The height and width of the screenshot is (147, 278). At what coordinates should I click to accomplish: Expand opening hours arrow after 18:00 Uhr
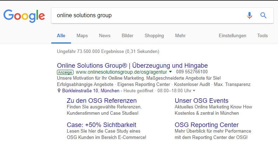pyautogui.click(x=194, y=91)
